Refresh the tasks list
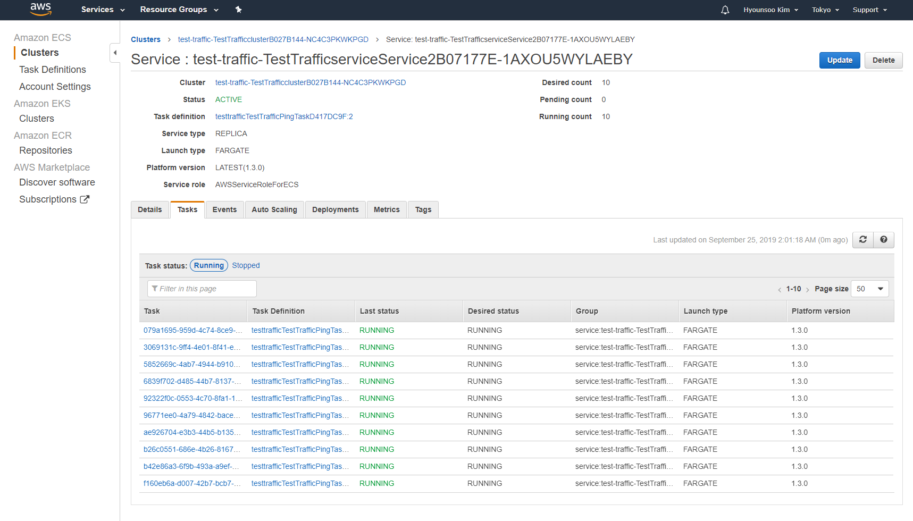913x521 pixels. [x=863, y=240]
